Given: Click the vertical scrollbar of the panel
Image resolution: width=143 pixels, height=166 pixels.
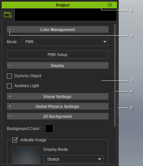Looking at the screenshot, I should pyautogui.click(x=115, y=76).
